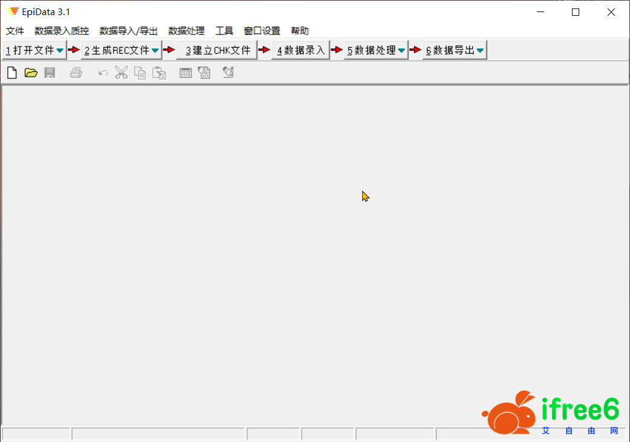
Task: Open the 数据导入/导出 menu
Action: (x=128, y=31)
